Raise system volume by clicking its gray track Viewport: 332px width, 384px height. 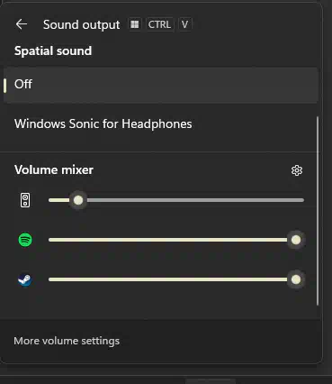[x=195, y=200]
